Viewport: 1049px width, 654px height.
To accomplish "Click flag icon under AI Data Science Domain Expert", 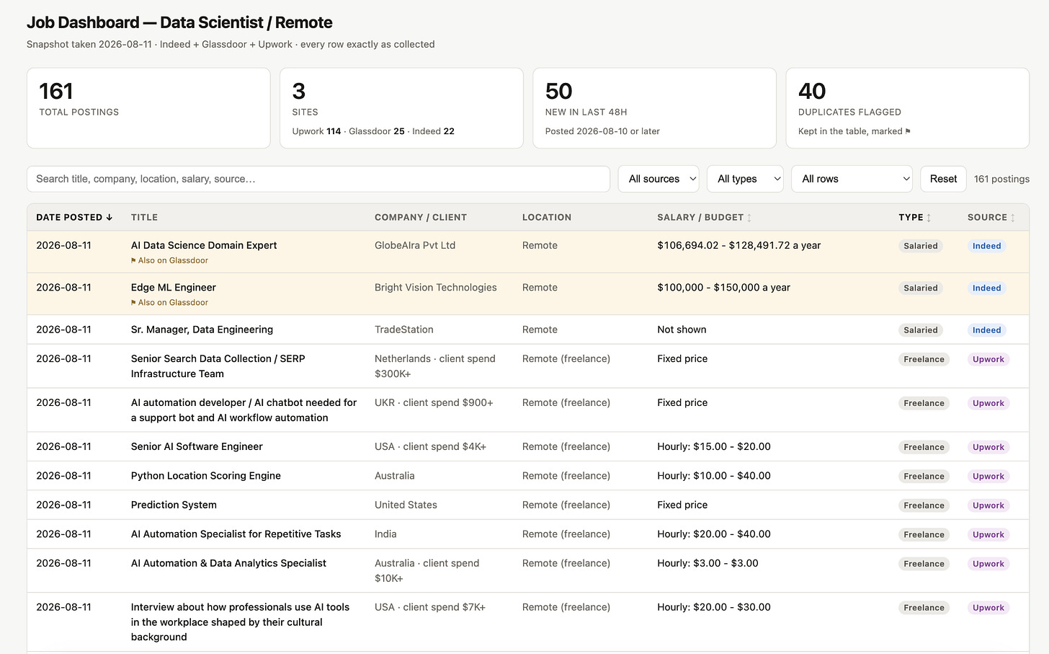I will pyautogui.click(x=133, y=261).
